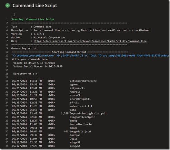Click the 1,288 file size value

tap(65, 113)
